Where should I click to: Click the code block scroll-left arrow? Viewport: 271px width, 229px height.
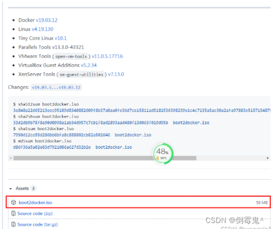pos(11,158)
